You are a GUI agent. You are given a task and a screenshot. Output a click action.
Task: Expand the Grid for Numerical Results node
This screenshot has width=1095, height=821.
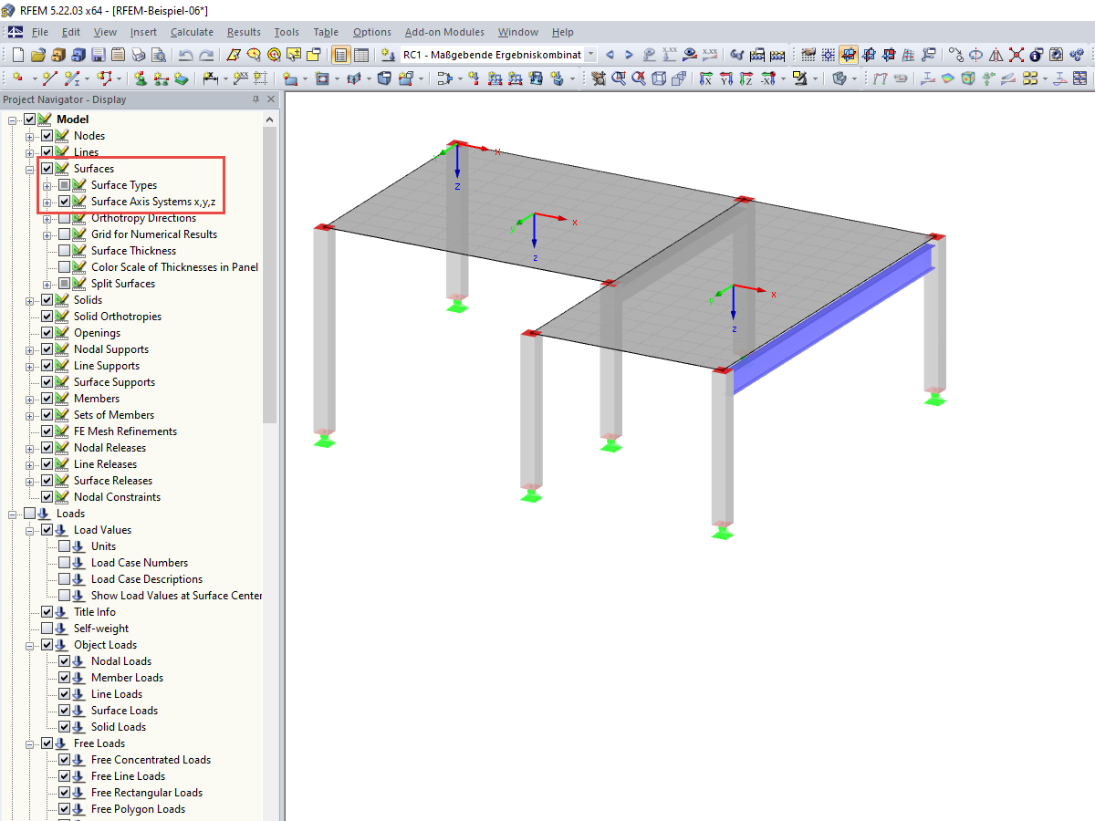point(47,234)
